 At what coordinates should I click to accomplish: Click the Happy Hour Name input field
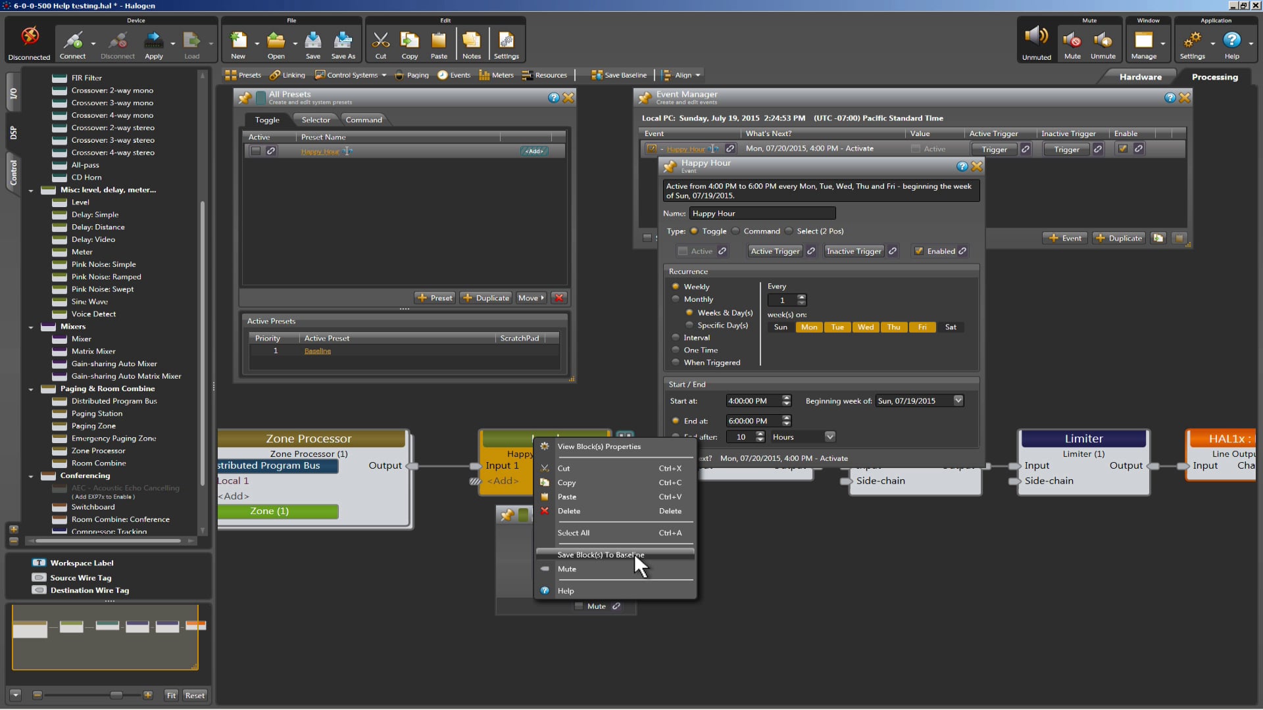762,214
